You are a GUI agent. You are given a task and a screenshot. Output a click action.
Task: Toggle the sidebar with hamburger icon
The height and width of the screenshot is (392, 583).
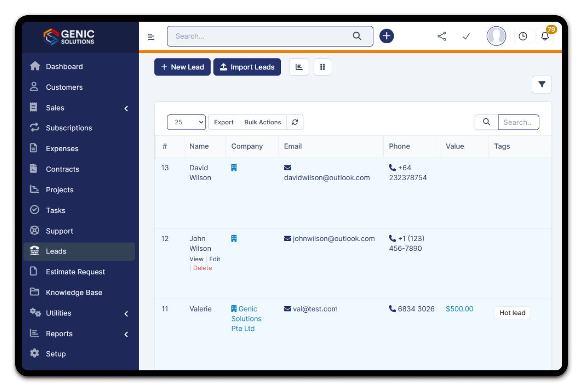pos(151,37)
